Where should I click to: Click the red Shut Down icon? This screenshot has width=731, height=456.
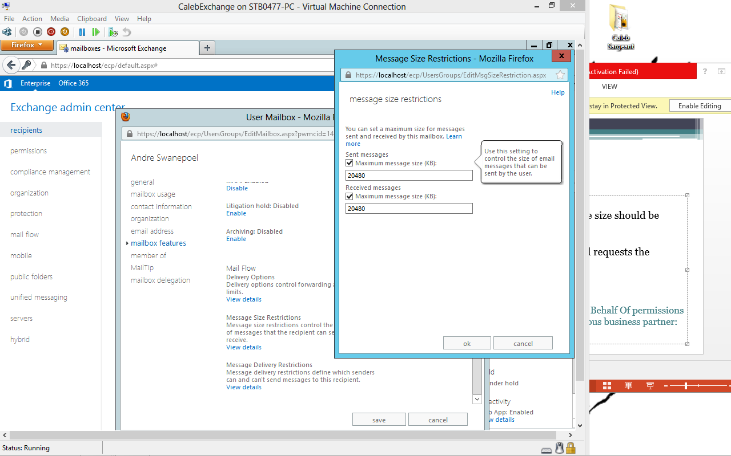pyautogui.click(x=51, y=32)
